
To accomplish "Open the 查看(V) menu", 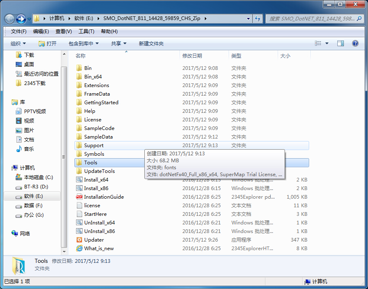I will [x=64, y=31].
